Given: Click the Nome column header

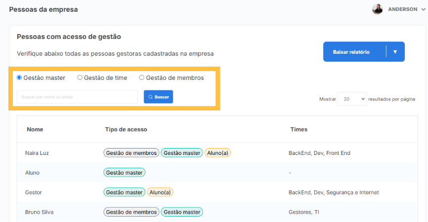Looking at the screenshot, I should (35, 129).
